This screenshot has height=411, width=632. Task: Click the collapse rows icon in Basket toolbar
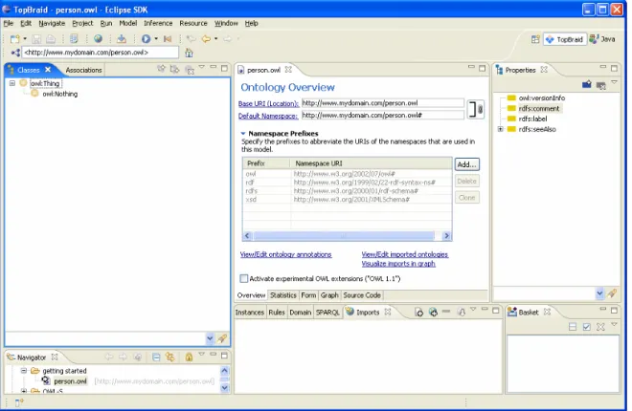click(573, 327)
